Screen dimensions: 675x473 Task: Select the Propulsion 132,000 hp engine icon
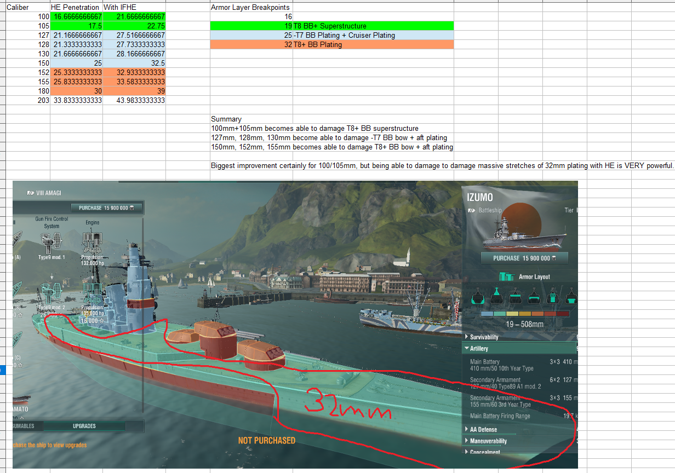click(93, 243)
